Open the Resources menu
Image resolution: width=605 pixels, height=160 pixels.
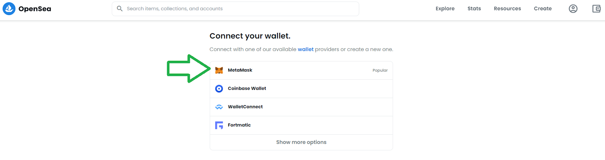(x=507, y=9)
